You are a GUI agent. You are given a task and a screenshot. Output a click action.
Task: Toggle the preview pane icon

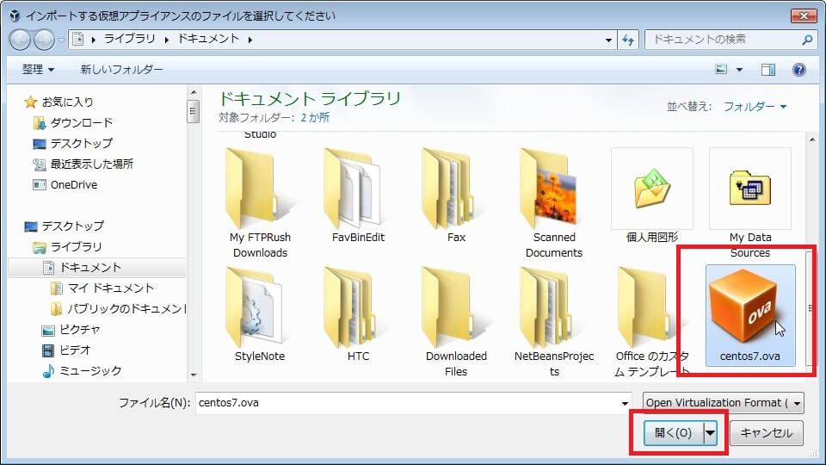pos(768,70)
